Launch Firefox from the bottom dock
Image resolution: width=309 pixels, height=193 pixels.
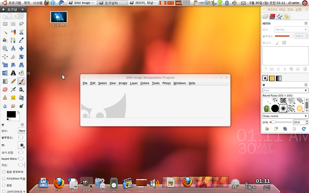click(59, 183)
